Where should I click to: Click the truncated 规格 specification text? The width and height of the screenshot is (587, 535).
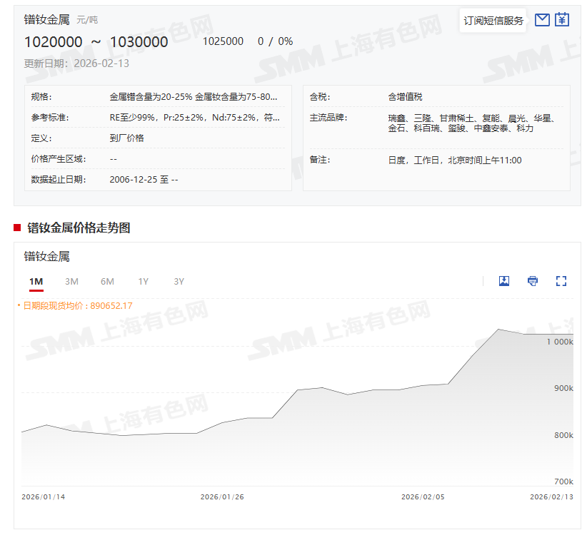click(194, 97)
